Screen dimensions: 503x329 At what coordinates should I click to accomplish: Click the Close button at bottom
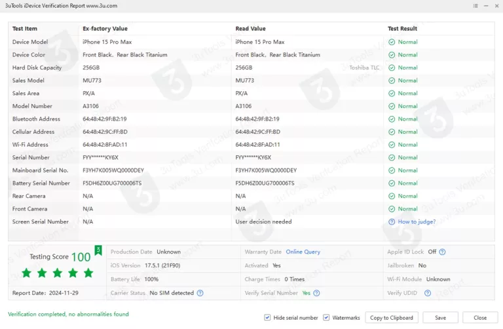click(480, 318)
